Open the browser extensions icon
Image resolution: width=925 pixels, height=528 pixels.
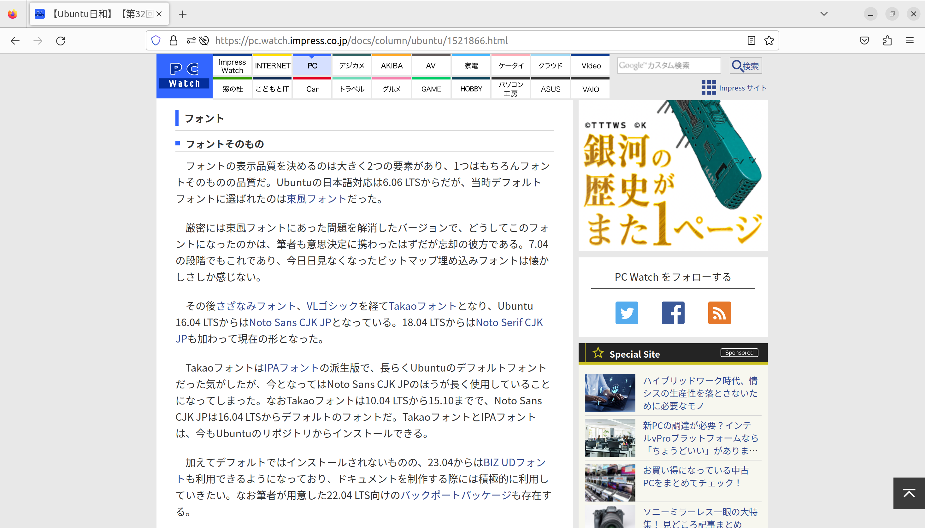(x=887, y=41)
